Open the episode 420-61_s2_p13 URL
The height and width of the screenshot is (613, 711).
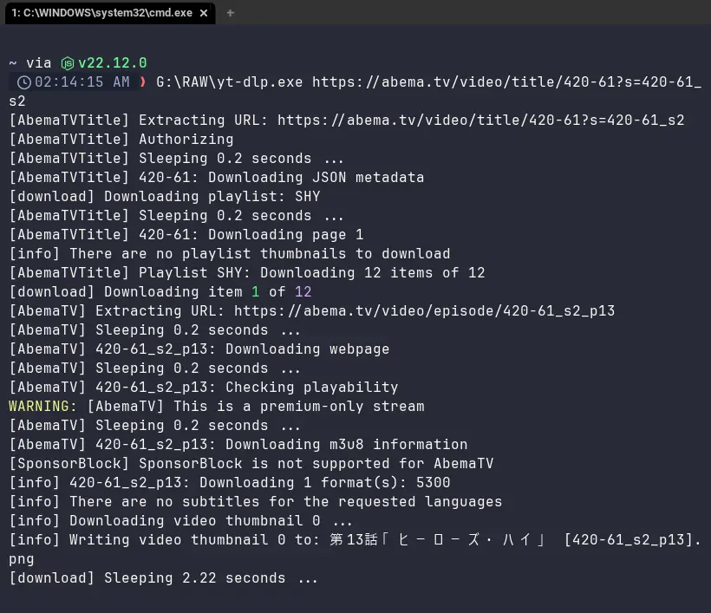point(424,311)
